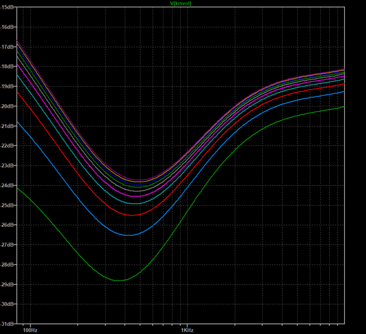Click the -26dB vertical axis label

pos(9,225)
